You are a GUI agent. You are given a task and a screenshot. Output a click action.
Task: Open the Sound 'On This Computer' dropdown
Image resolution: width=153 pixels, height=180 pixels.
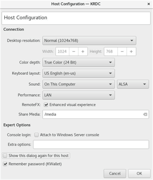pos(78,84)
